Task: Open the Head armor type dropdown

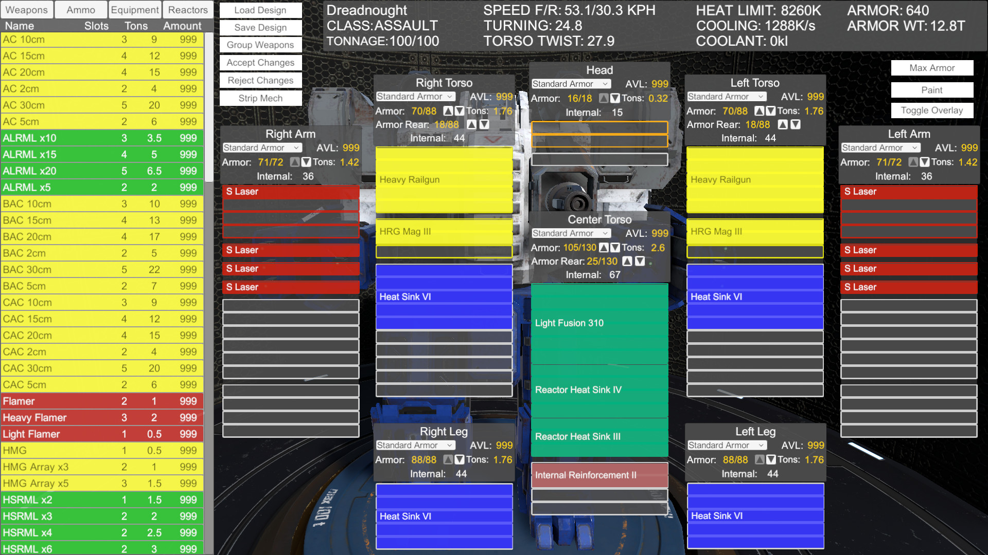Action: (570, 84)
